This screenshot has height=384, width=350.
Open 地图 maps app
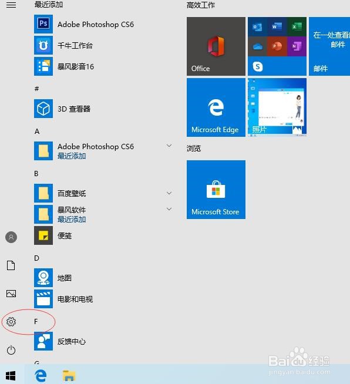point(53,278)
